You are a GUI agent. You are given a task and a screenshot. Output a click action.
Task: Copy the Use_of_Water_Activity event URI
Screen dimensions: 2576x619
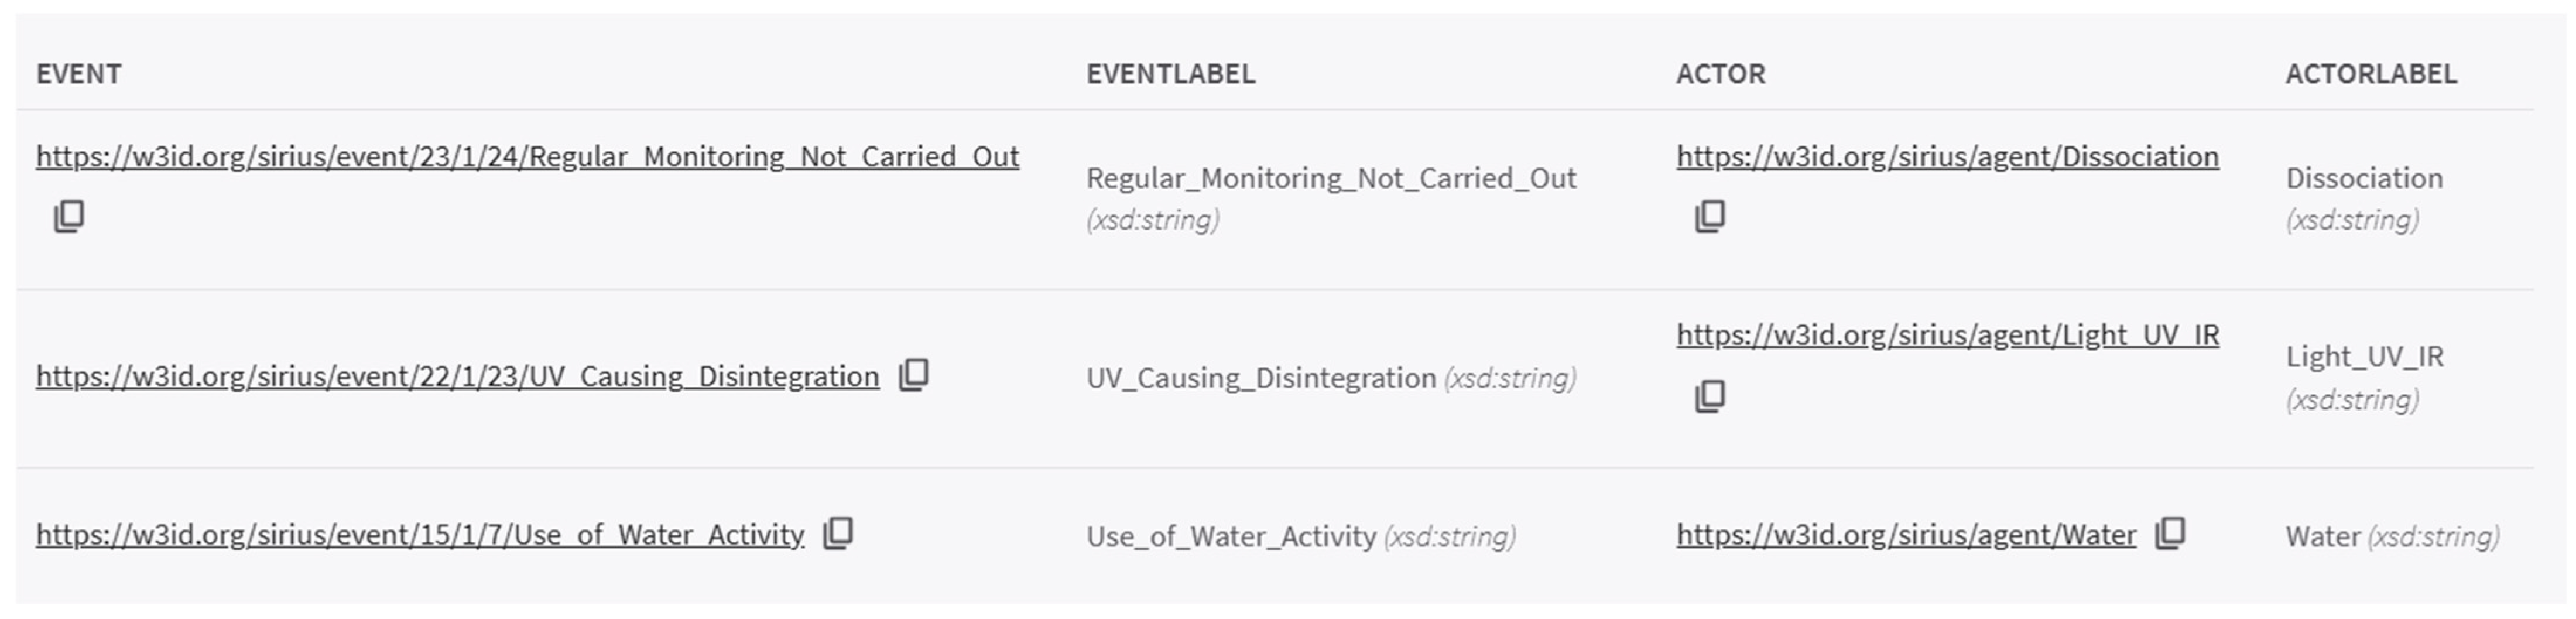click(x=838, y=533)
